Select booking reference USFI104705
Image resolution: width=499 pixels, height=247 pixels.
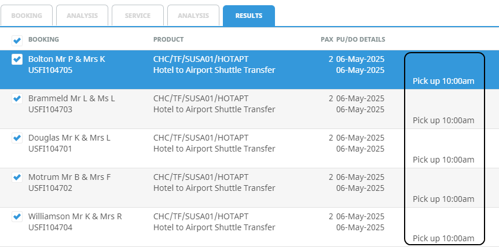50,70
